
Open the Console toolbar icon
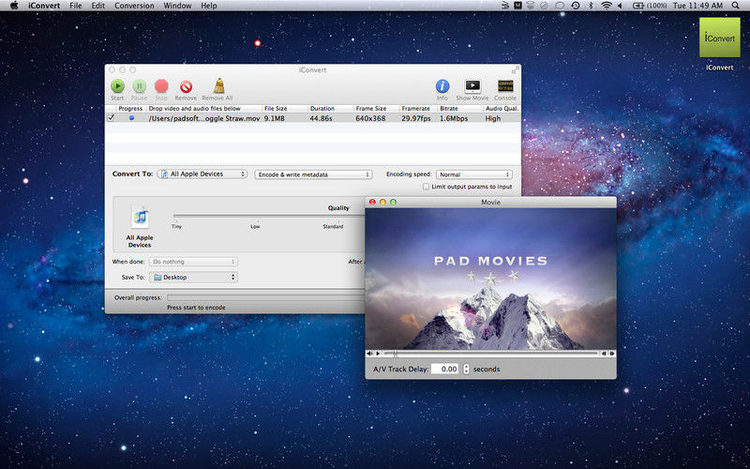[x=505, y=86]
